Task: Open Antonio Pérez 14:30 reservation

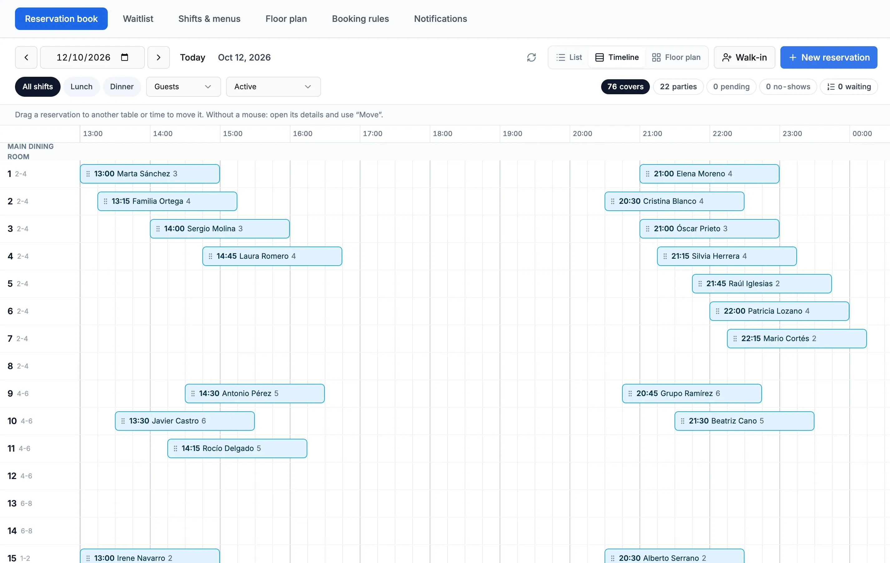Action: pyautogui.click(x=255, y=394)
